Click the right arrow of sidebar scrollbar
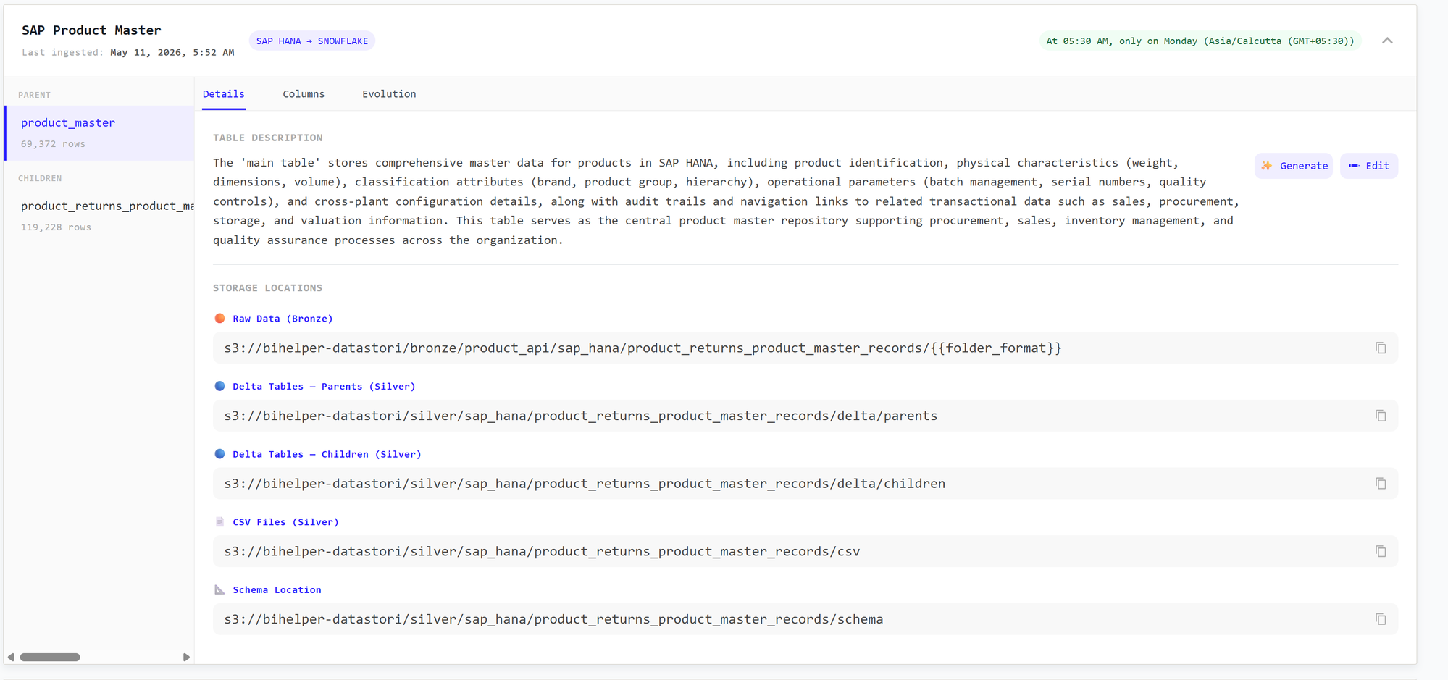The height and width of the screenshot is (680, 1448). pos(186,657)
